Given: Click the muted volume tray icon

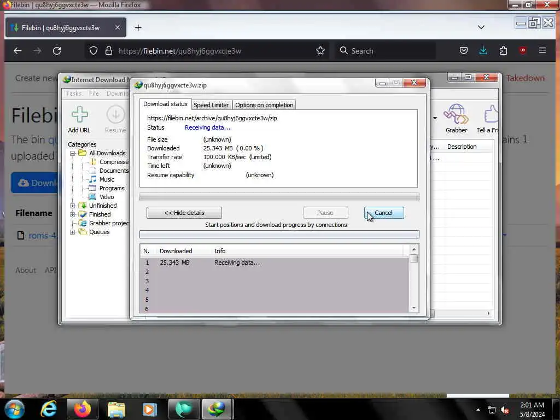Looking at the screenshot, I should pyautogui.click(x=505, y=410).
